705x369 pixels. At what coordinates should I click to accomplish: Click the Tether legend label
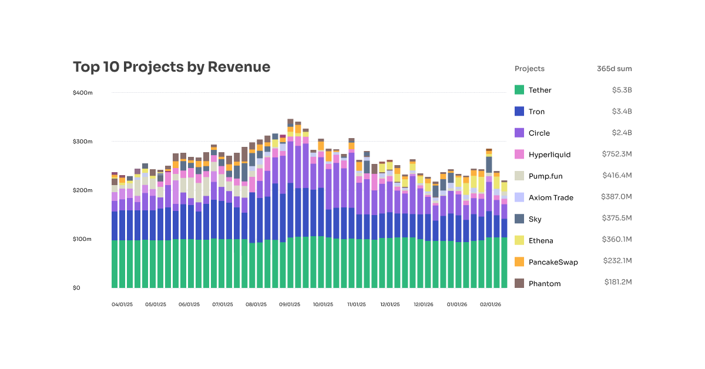540,90
